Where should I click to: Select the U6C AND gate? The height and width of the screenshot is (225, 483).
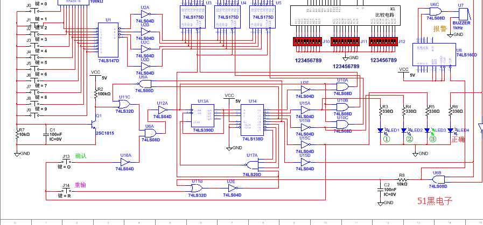(x=435, y=12)
